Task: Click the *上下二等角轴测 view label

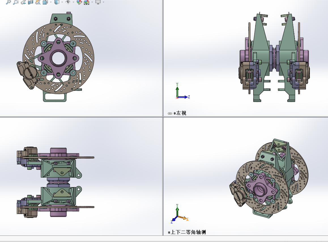Action: [x=187, y=232]
